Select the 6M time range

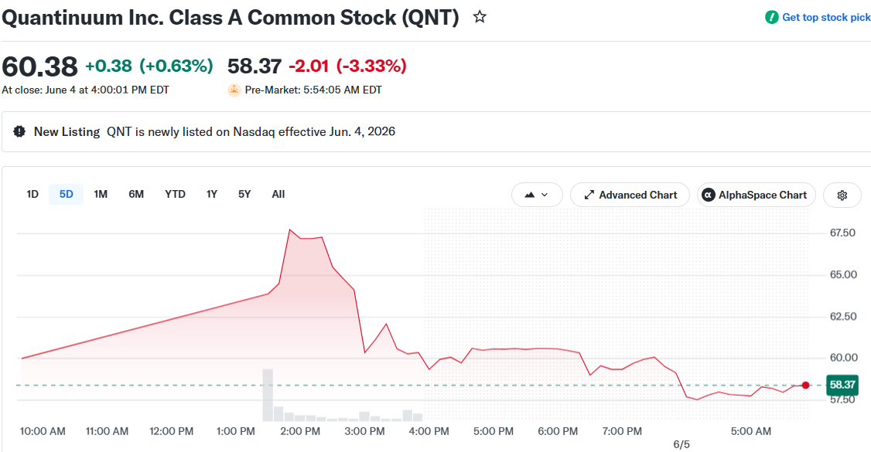tap(136, 194)
